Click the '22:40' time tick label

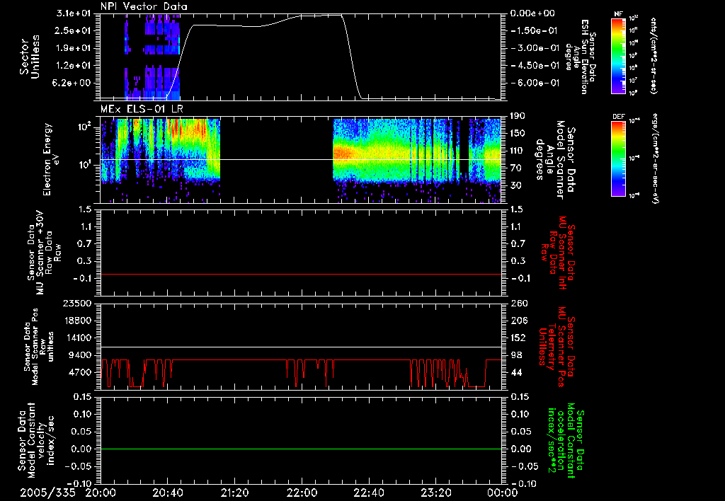tap(368, 493)
